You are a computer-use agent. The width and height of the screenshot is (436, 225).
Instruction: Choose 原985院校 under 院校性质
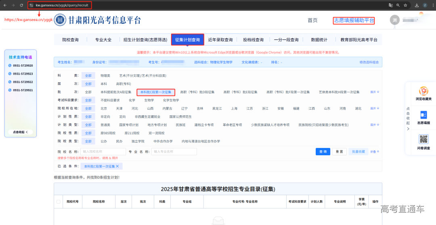tap(108, 133)
